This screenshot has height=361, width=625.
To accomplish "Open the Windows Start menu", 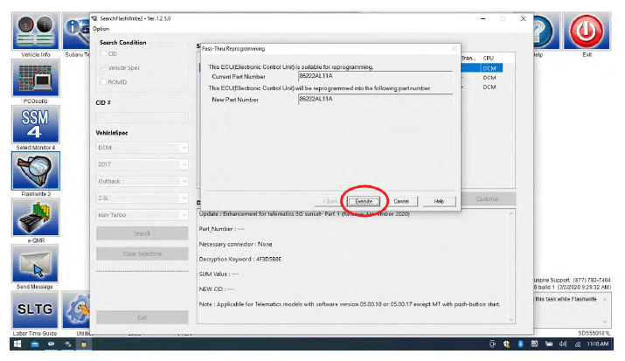I will click(18, 344).
